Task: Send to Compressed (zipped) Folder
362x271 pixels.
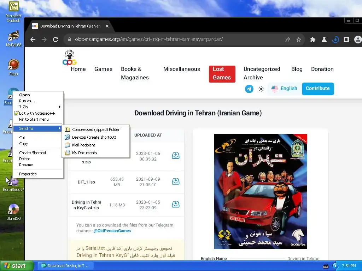Action: tap(96, 130)
